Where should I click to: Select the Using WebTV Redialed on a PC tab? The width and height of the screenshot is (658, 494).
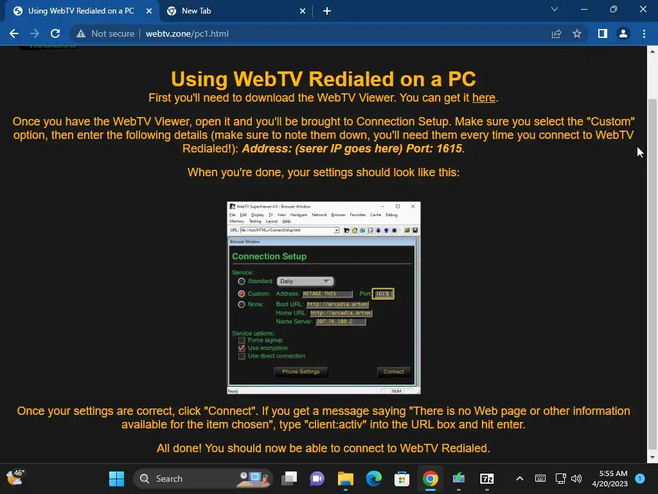point(82,11)
